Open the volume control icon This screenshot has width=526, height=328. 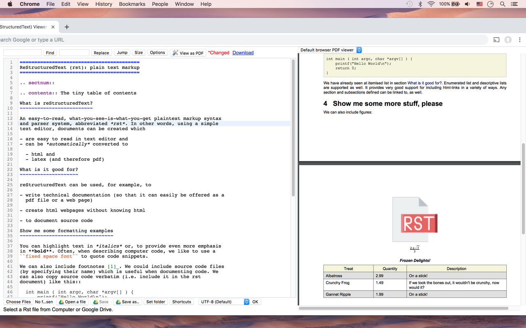467,4
